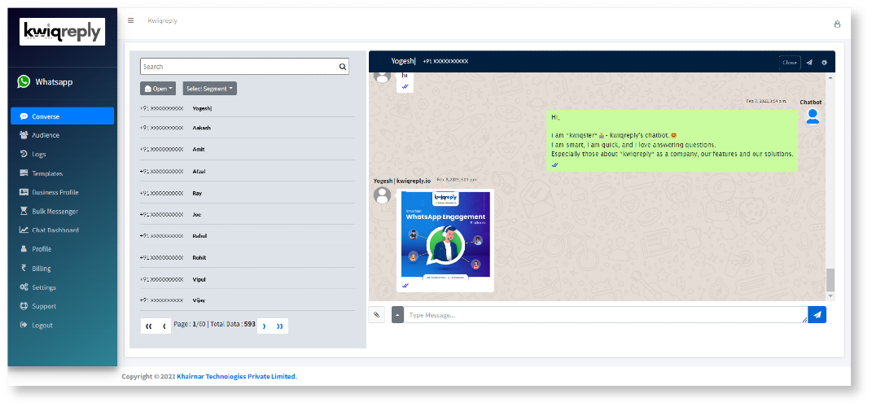
Task: Select the Aakash contact row
Action: coord(248,128)
